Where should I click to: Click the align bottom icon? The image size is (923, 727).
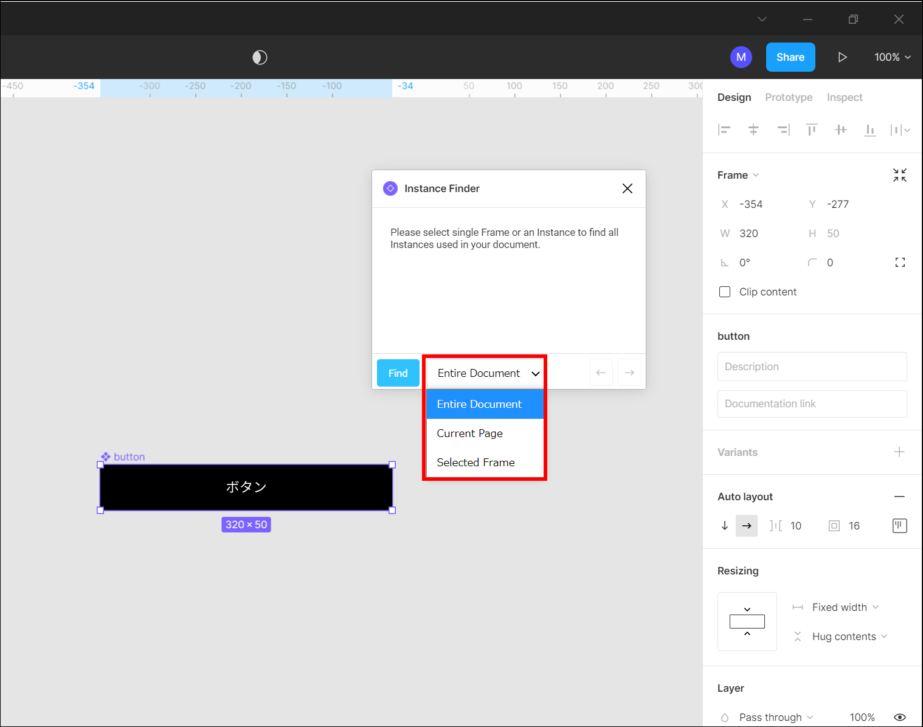pos(870,129)
